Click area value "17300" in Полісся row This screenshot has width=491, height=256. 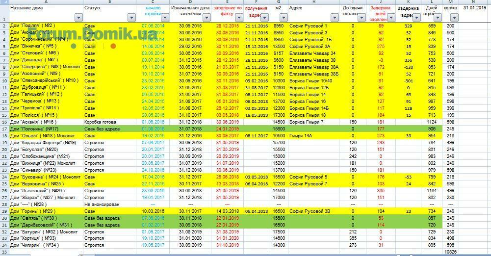pos(279,115)
